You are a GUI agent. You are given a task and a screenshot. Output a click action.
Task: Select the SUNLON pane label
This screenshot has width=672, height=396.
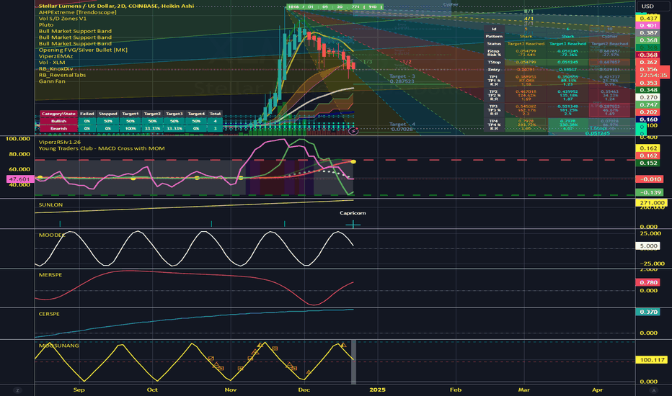(x=50, y=204)
